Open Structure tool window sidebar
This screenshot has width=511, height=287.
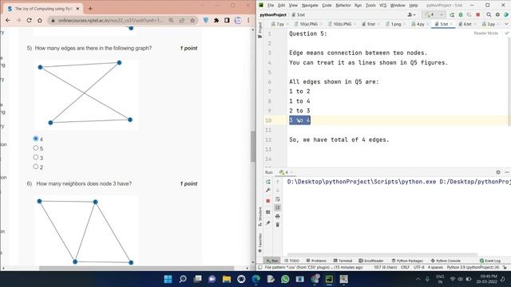[259, 217]
